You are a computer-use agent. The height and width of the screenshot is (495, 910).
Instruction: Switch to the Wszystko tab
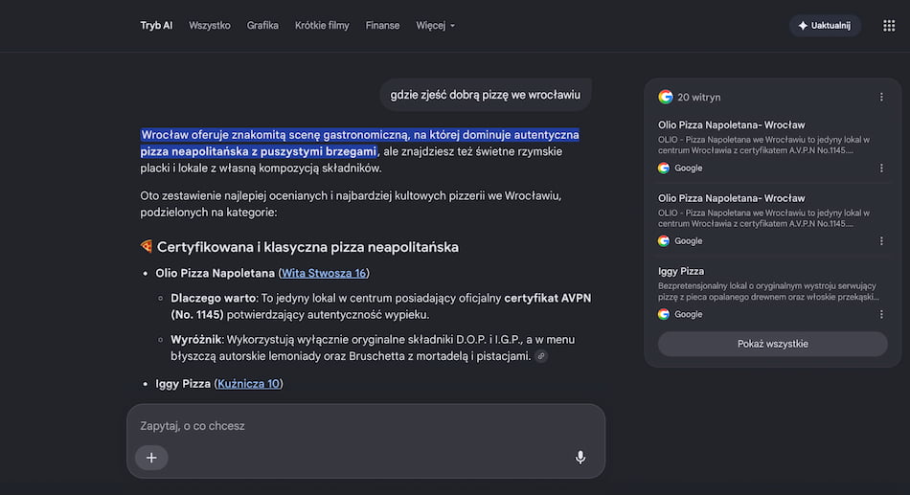(x=210, y=26)
